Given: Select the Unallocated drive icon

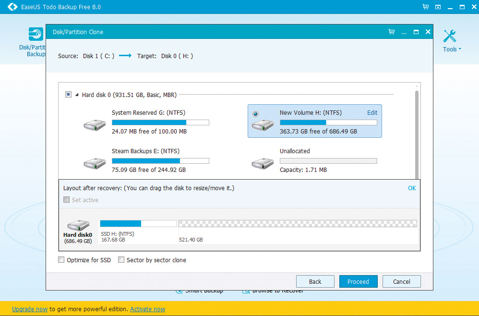Looking at the screenshot, I should point(263,163).
